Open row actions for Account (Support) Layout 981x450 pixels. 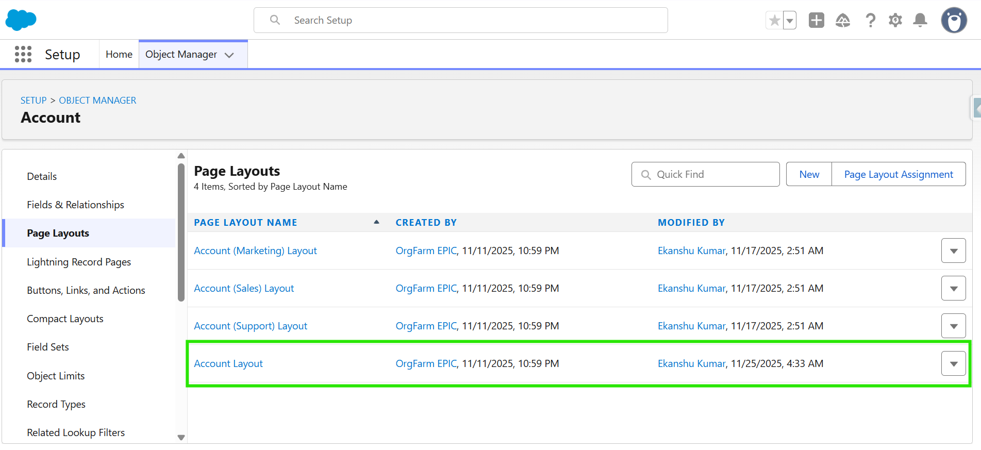(953, 326)
